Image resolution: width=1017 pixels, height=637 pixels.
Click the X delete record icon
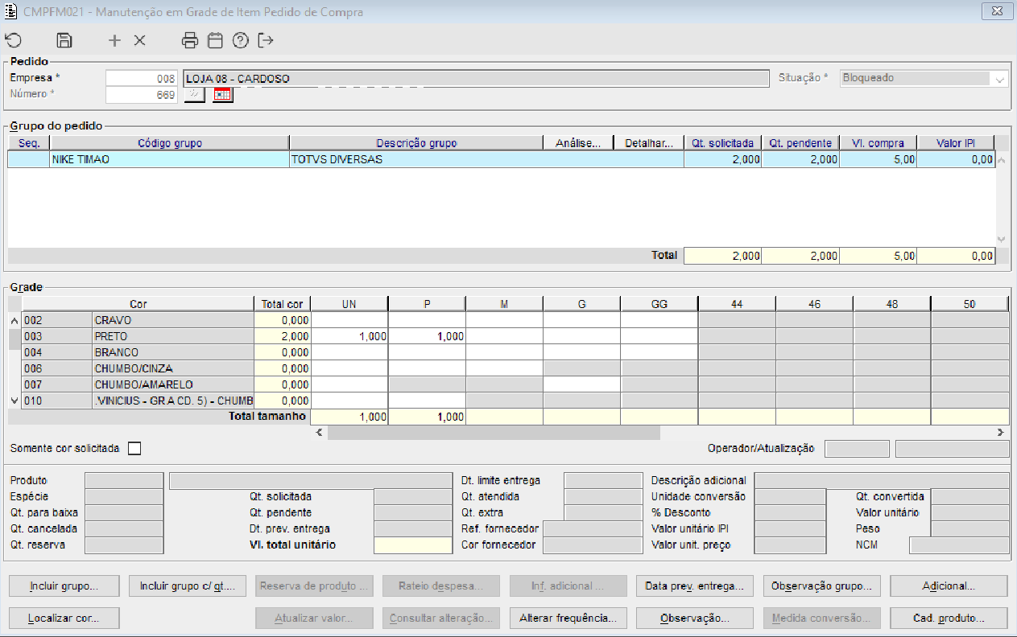(x=139, y=40)
